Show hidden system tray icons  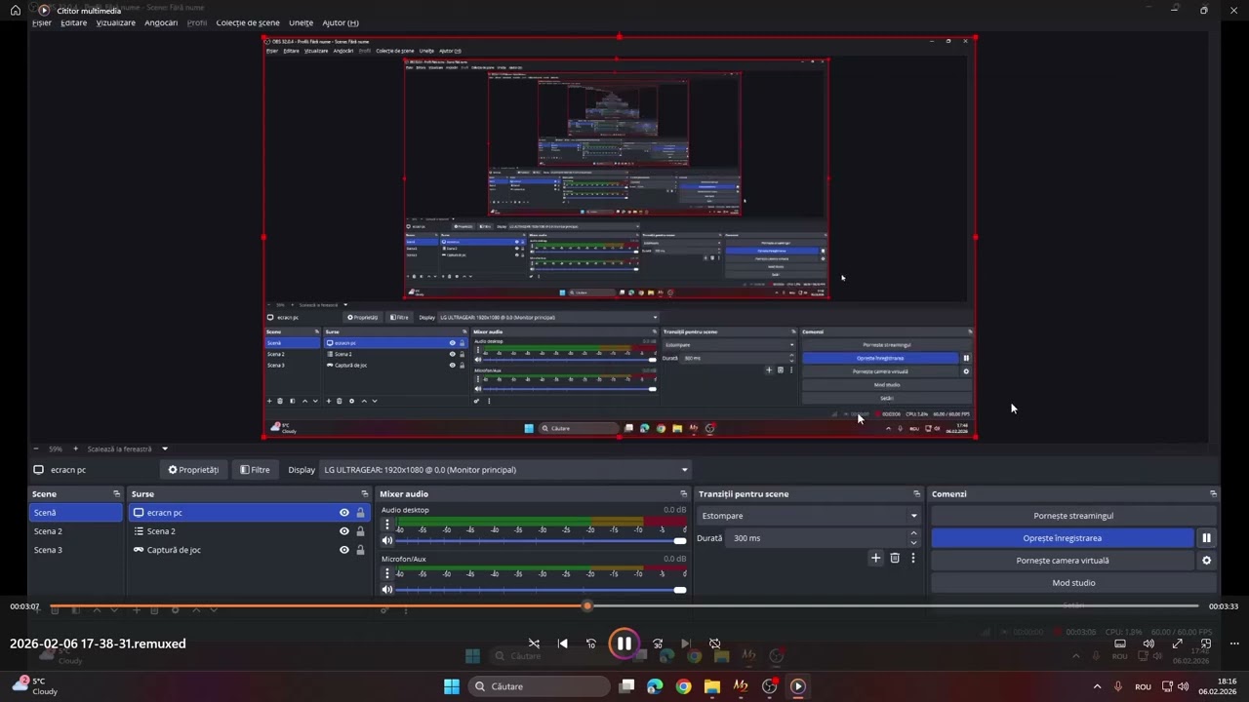1097,686
